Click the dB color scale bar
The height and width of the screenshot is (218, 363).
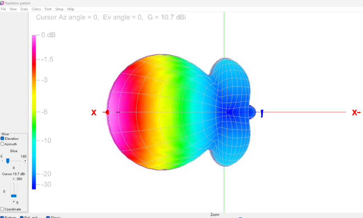(34, 111)
